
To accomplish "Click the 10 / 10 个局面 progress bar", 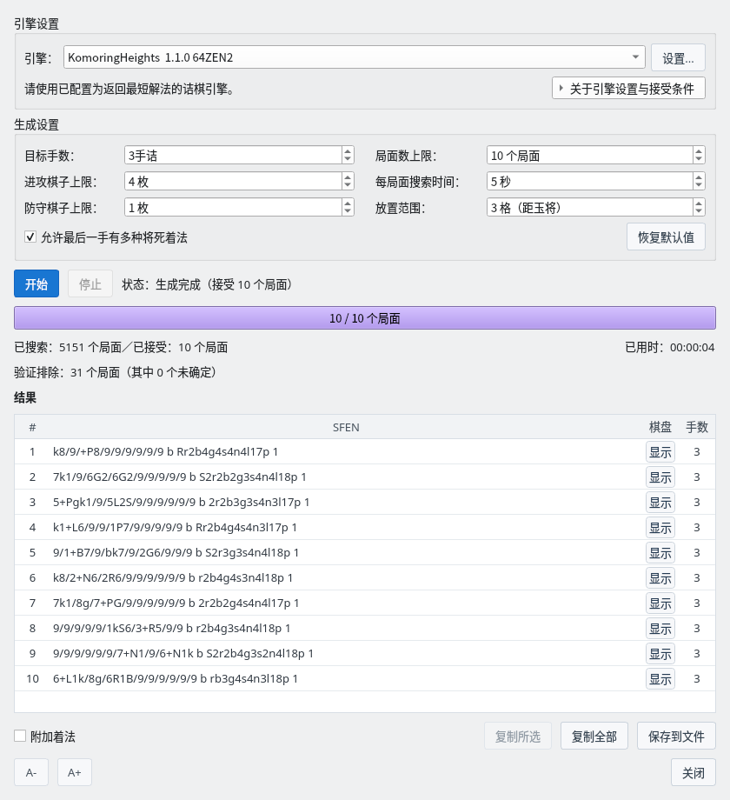I will (364, 318).
